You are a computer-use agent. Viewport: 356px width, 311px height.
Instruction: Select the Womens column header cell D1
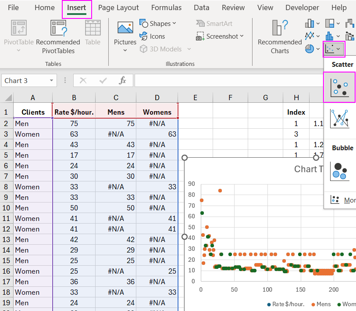(x=157, y=112)
